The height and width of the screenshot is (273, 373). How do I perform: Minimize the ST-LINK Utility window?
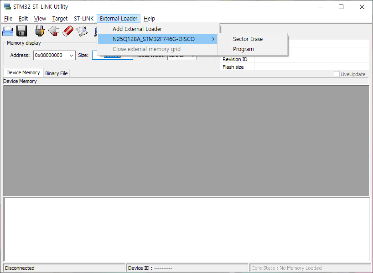(321, 7)
